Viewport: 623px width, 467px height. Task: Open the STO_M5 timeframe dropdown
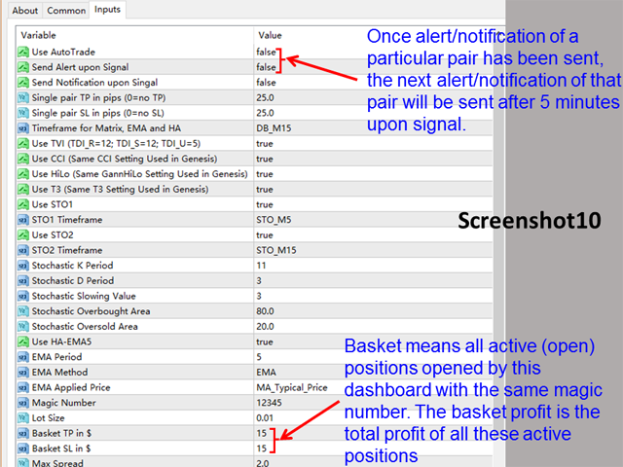click(x=274, y=220)
